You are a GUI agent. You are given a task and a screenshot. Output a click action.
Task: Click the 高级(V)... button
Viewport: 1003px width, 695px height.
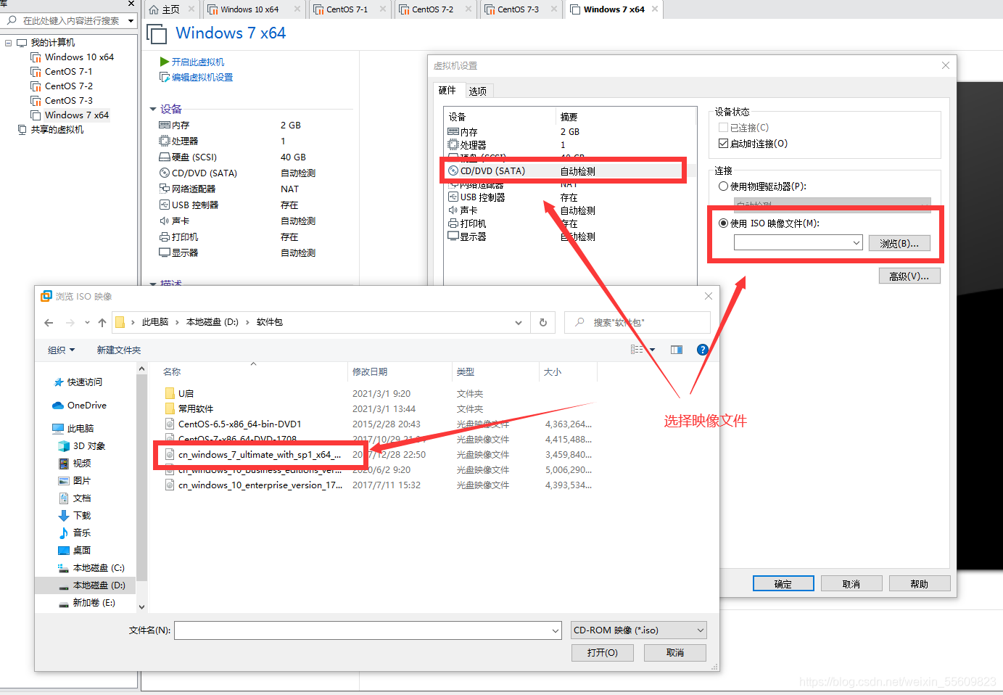pos(909,276)
